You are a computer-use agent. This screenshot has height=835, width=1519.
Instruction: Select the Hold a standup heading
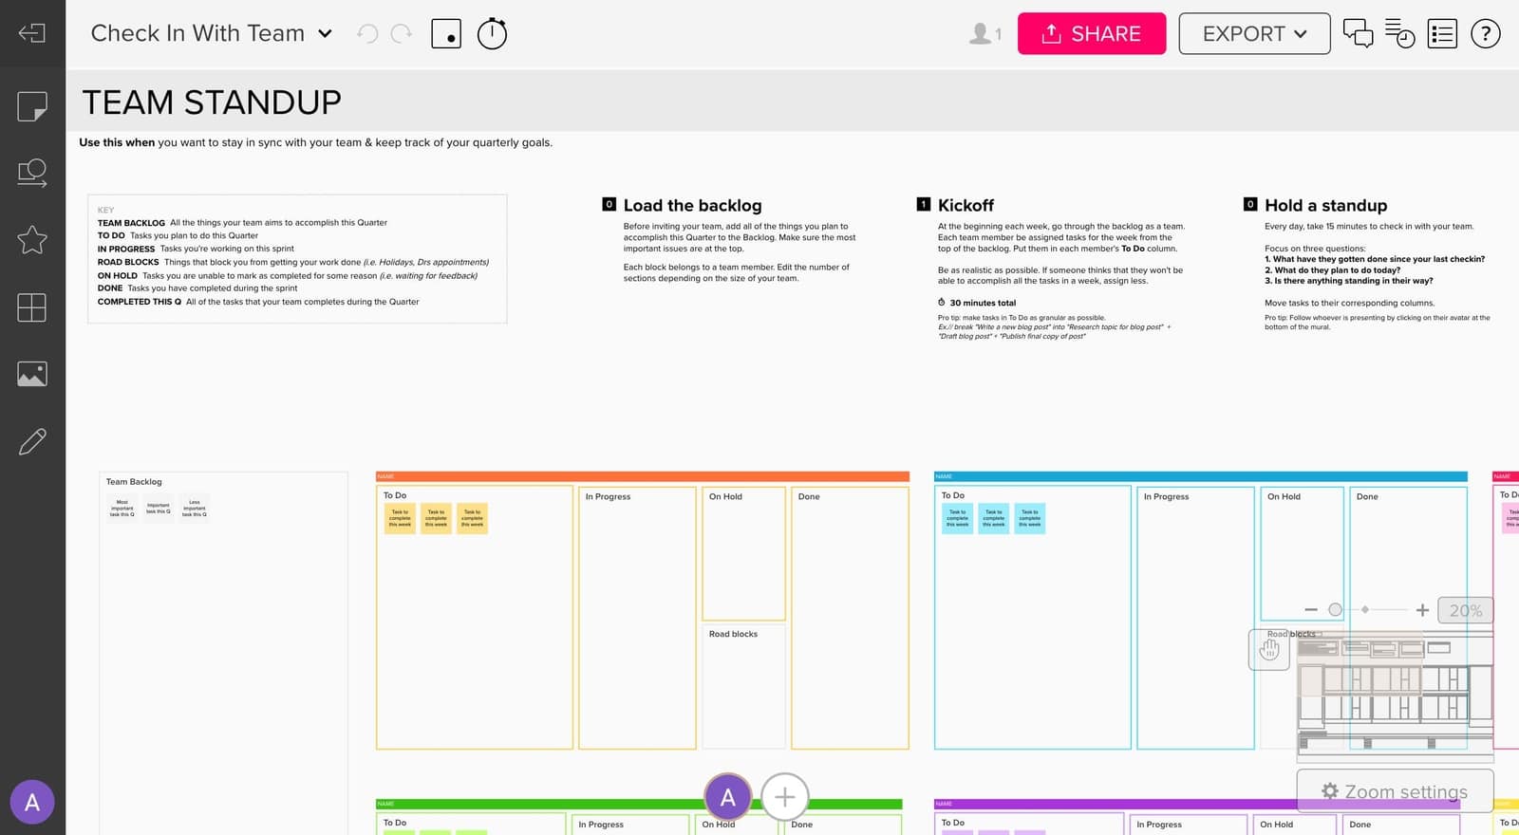(x=1325, y=205)
